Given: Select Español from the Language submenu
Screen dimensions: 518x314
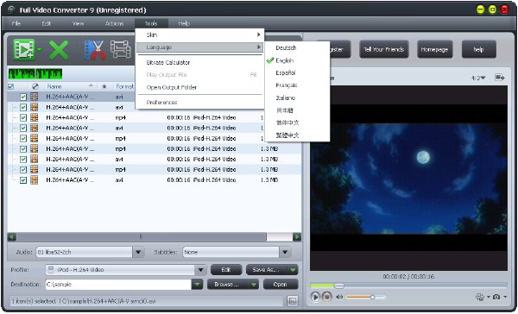Looking at the screenshot, I should 286,73.
